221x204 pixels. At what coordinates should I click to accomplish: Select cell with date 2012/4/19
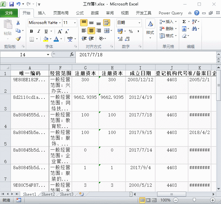pyautogui.click(x=141, y=102)
